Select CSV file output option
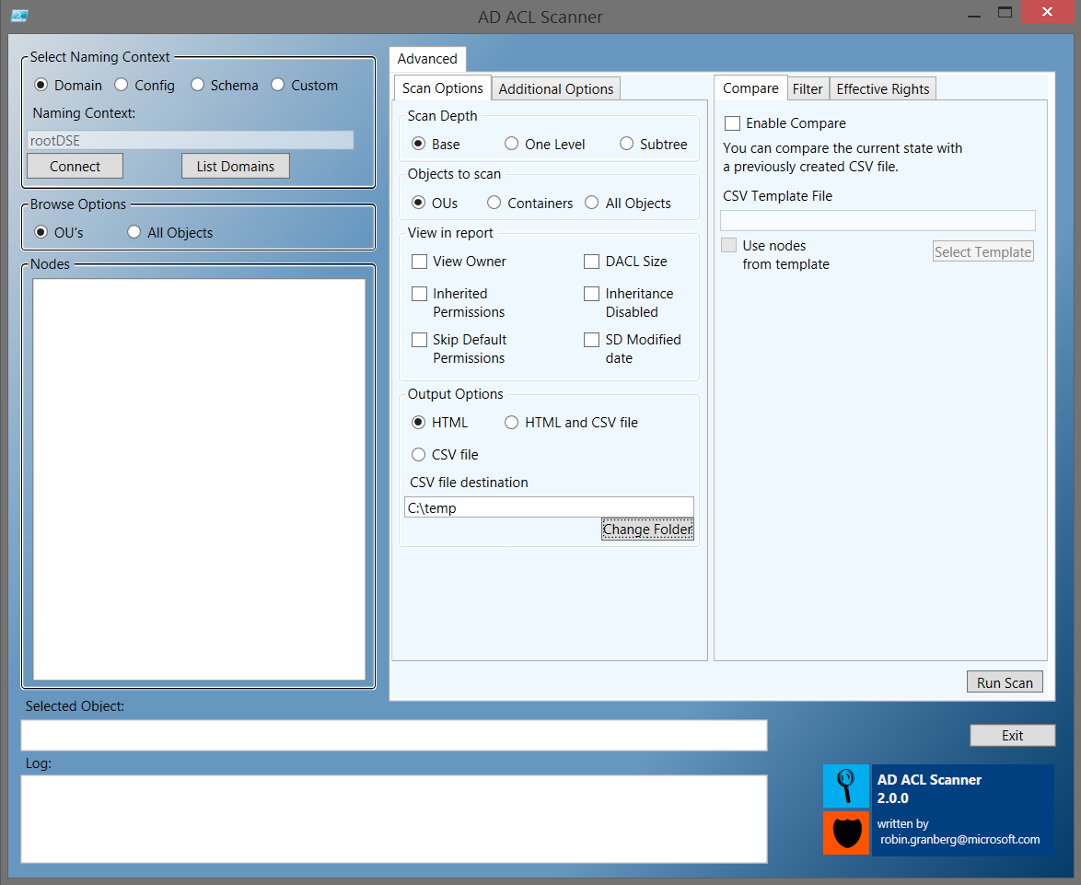This screenshot has height=885, width=1081. tap(419, 454)
